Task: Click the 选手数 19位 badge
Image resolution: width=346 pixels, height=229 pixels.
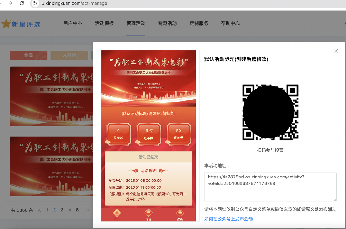Action: 148,134
